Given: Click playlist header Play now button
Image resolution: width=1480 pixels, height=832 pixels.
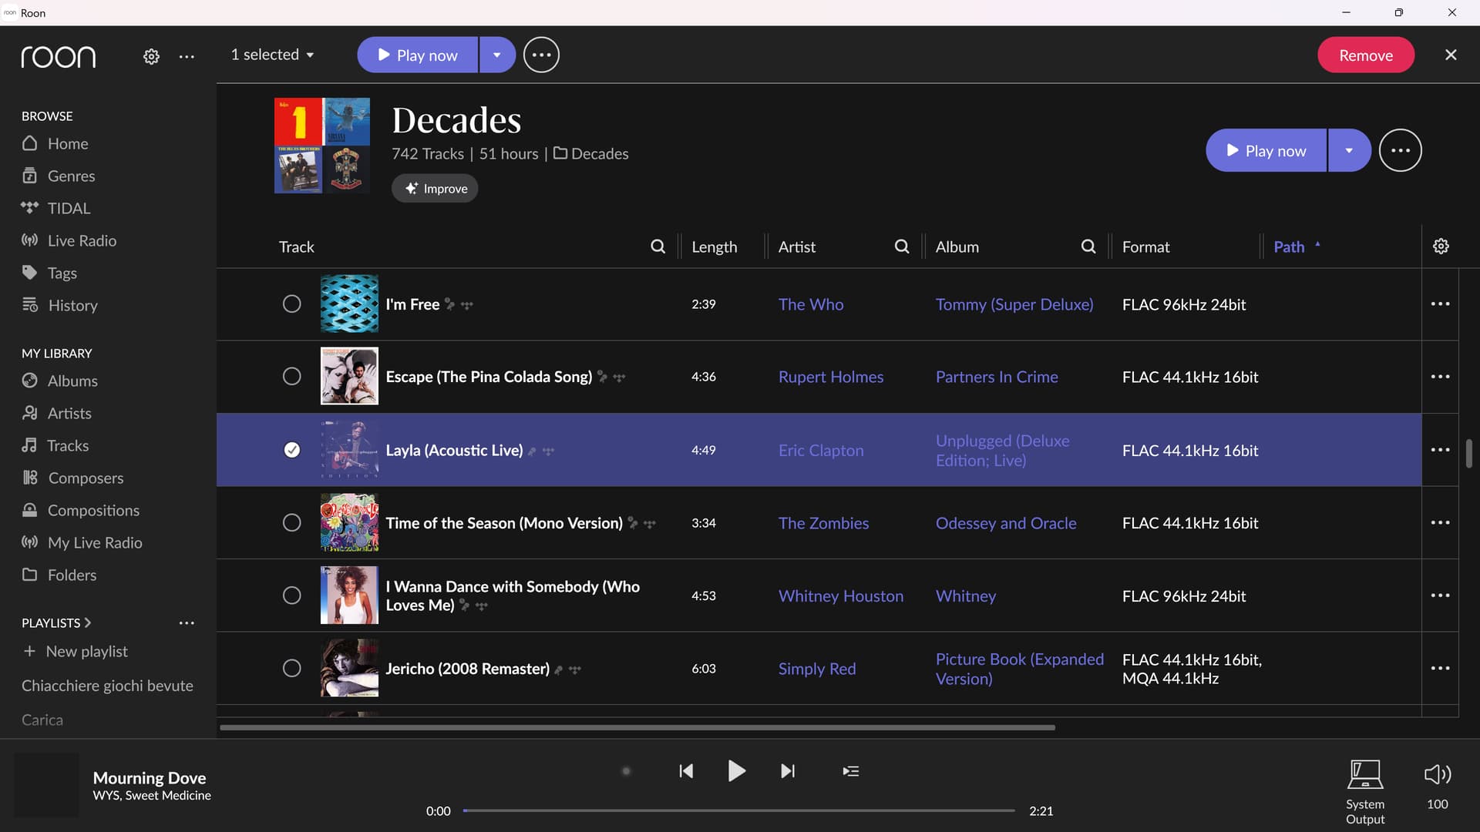Looking at the screenshot, I should pos(1266,150).
